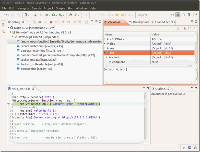Expand the <GLOBAL> variable node
The width and height of the screenshot is (200, 152).
[104, 39]
